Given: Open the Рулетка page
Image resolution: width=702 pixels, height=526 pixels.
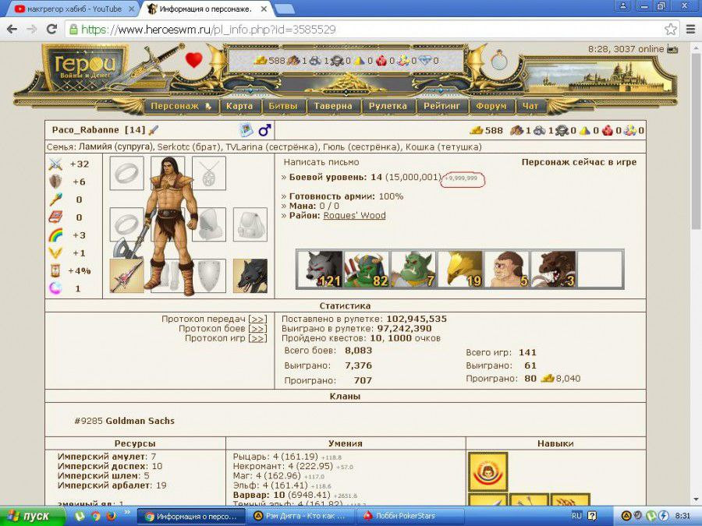Looking at the screenshot, I should click(x=388, y=107).
